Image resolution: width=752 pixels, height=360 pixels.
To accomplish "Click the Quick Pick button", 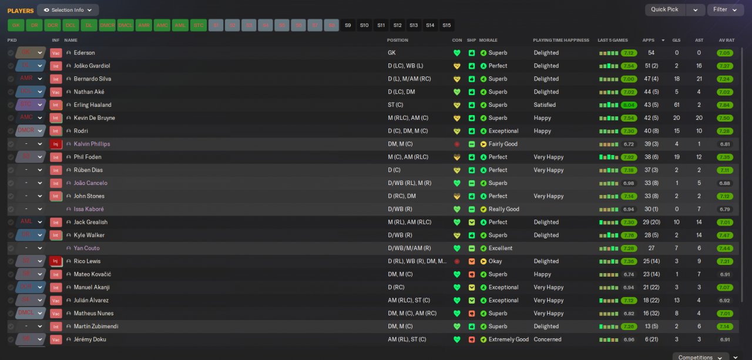I will click(x=665, y=10).
